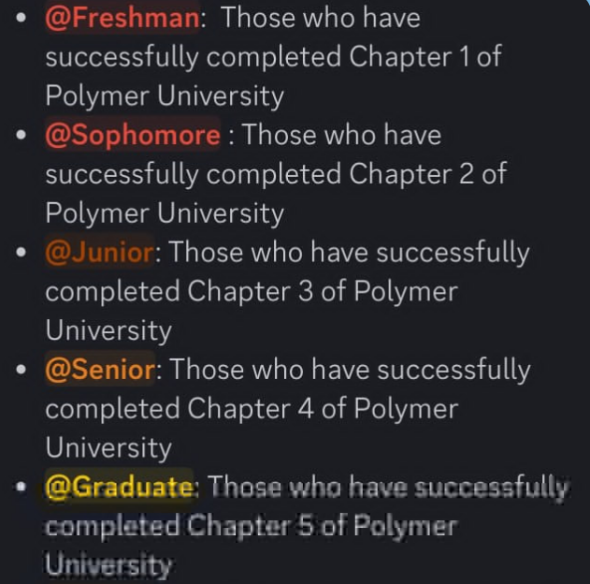Click 'Polymer University' line under Sophomore entry
Image resolution: width=590 pixels, height=584 pixels.
pyautogui.click(x=165, y=213)
